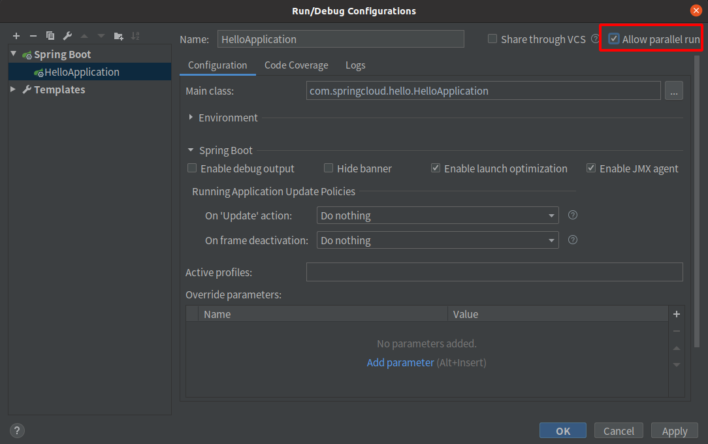Move override parameter up
This screenshot has height=444, width=708.
pos(677,348)
